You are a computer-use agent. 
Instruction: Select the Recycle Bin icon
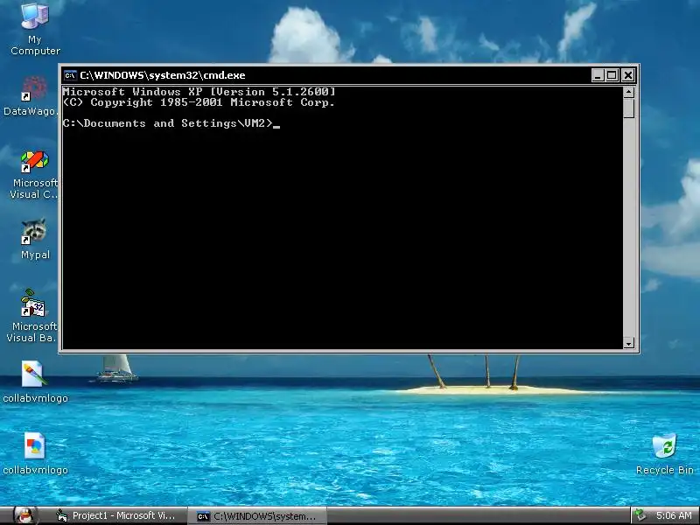coord(664,453)
